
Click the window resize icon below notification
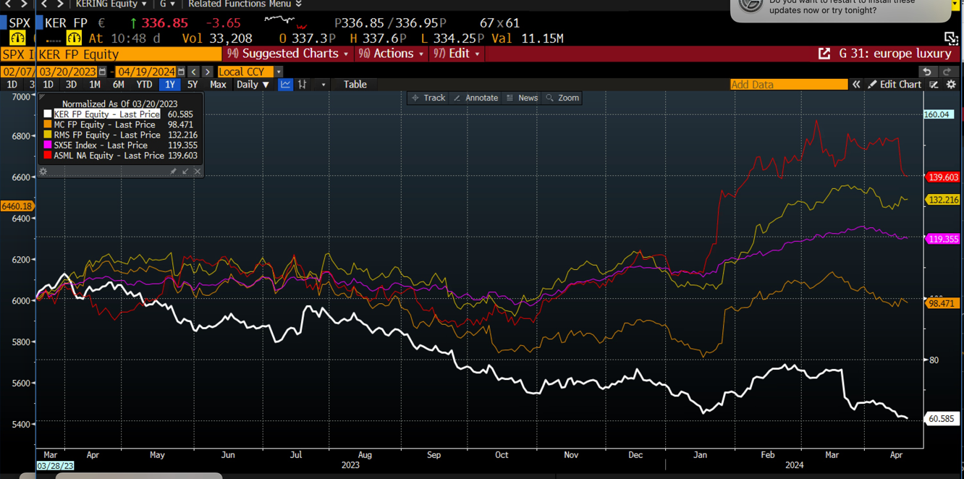coord(951,38)
